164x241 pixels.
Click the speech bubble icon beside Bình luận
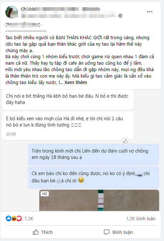(107, 232)
